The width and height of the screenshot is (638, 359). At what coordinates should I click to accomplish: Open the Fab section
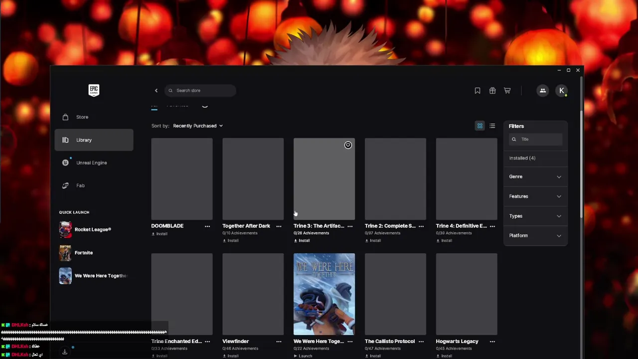(x=94, y=185)
